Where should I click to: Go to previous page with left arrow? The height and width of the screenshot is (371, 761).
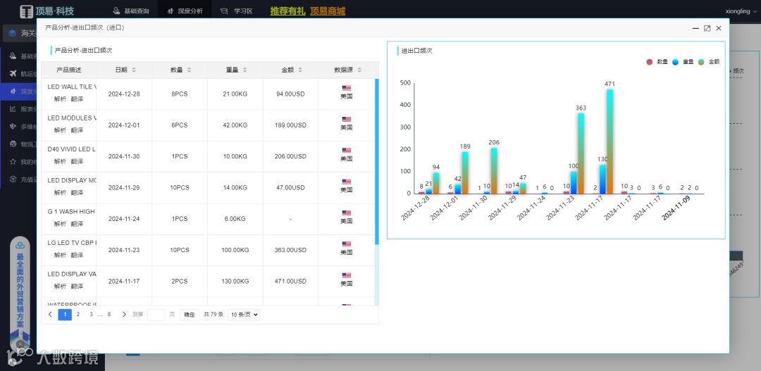pyautogui.click(x=50, y=314)
